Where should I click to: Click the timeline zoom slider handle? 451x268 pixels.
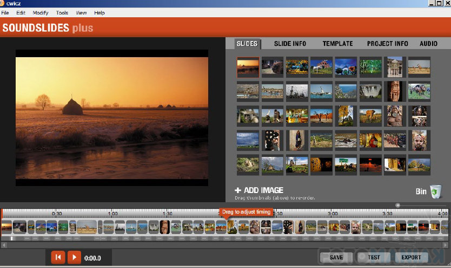click(398, 205)
